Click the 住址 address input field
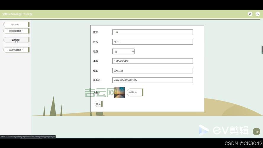Screen dimensions: 263x148 [152, 71]
